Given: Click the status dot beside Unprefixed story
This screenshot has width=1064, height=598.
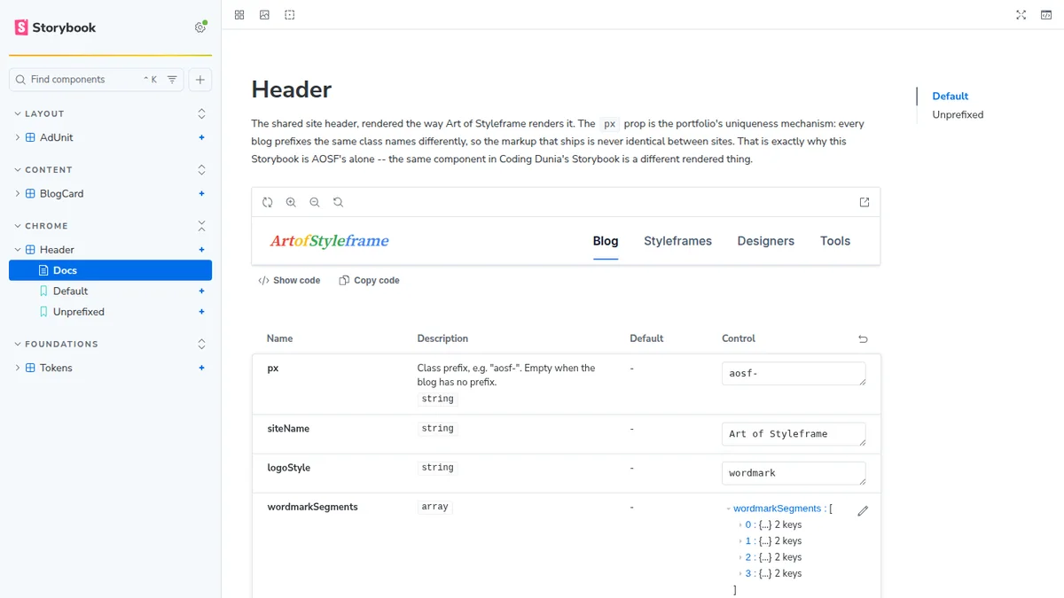Looking at the screenshot, I should click(202, 312).
